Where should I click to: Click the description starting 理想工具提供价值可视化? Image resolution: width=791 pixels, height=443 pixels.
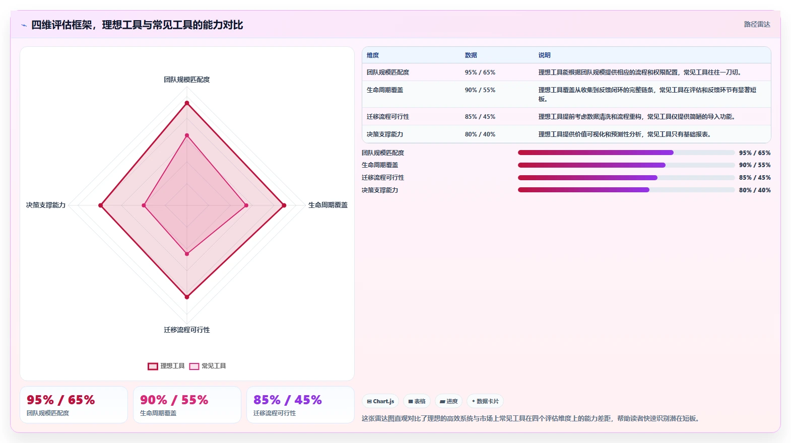(626, 134)
